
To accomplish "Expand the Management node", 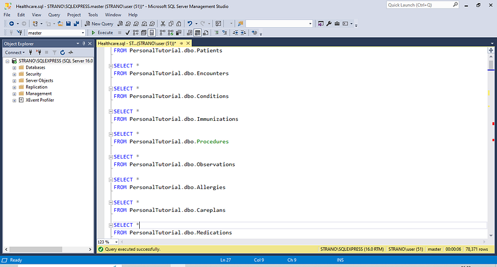I will pos(14,94).
